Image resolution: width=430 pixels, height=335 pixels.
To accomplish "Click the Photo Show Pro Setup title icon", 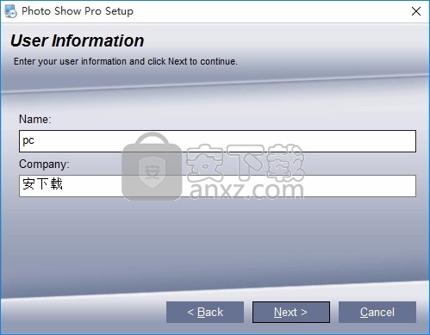I will coord(11,11).
